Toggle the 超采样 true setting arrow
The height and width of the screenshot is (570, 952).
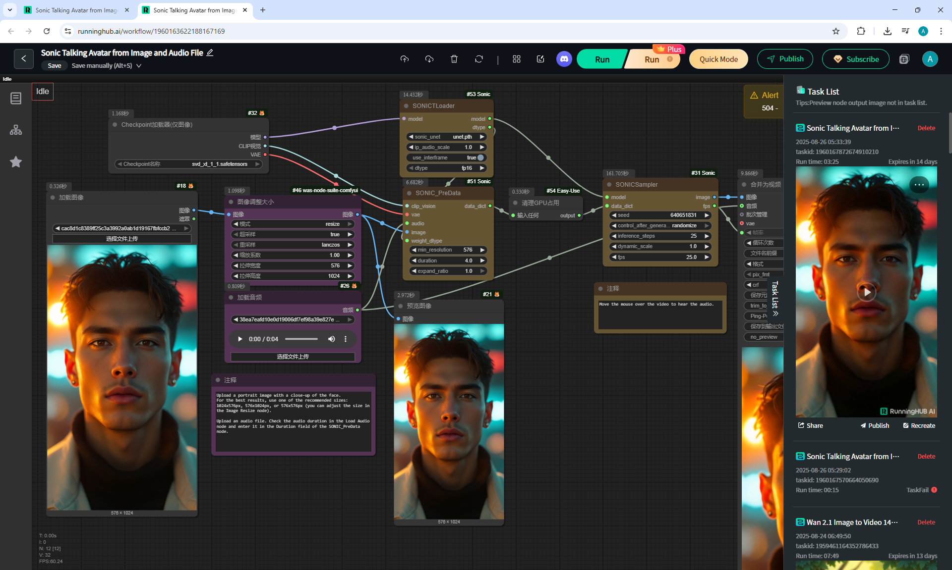[x=350, y=234]
